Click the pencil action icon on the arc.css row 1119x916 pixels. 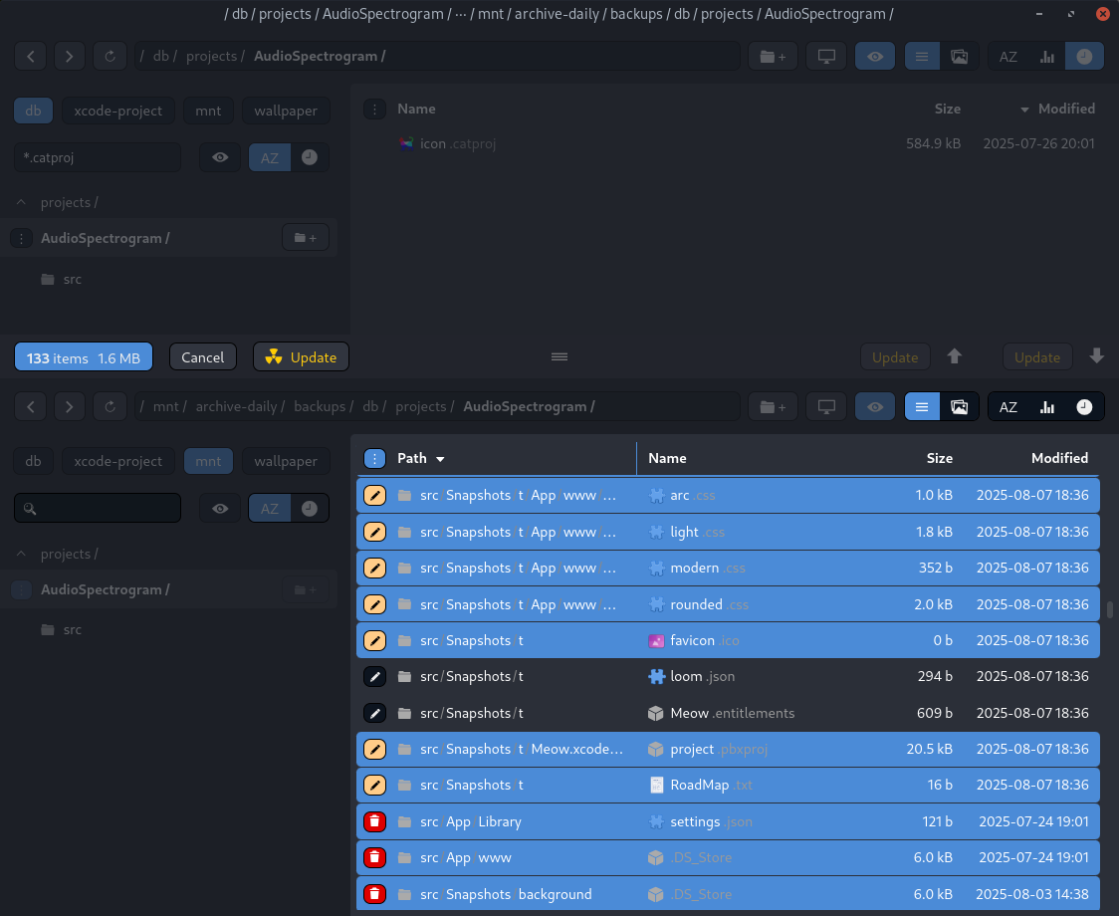[x=374, y=496]
